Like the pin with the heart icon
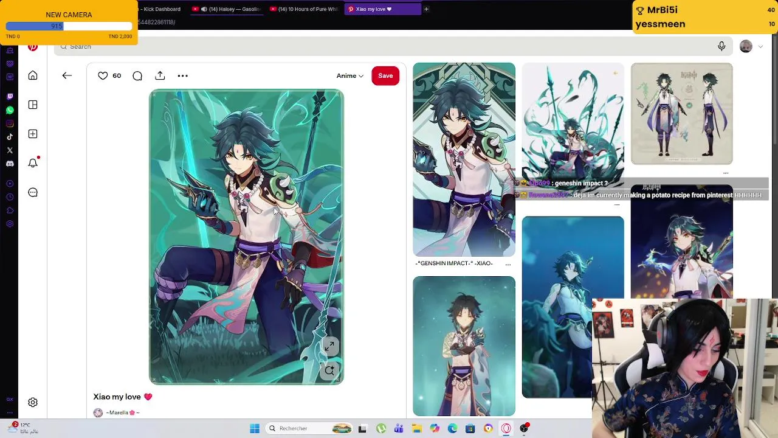Viewport: 778px width, 438px height. (x=103, y=75)
